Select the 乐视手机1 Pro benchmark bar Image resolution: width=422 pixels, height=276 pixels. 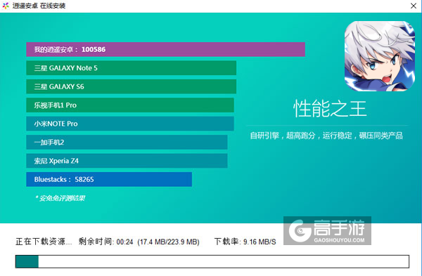(x=130, y=105)
